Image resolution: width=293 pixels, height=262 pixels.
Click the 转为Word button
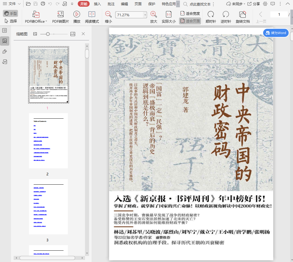pos(276,33)
